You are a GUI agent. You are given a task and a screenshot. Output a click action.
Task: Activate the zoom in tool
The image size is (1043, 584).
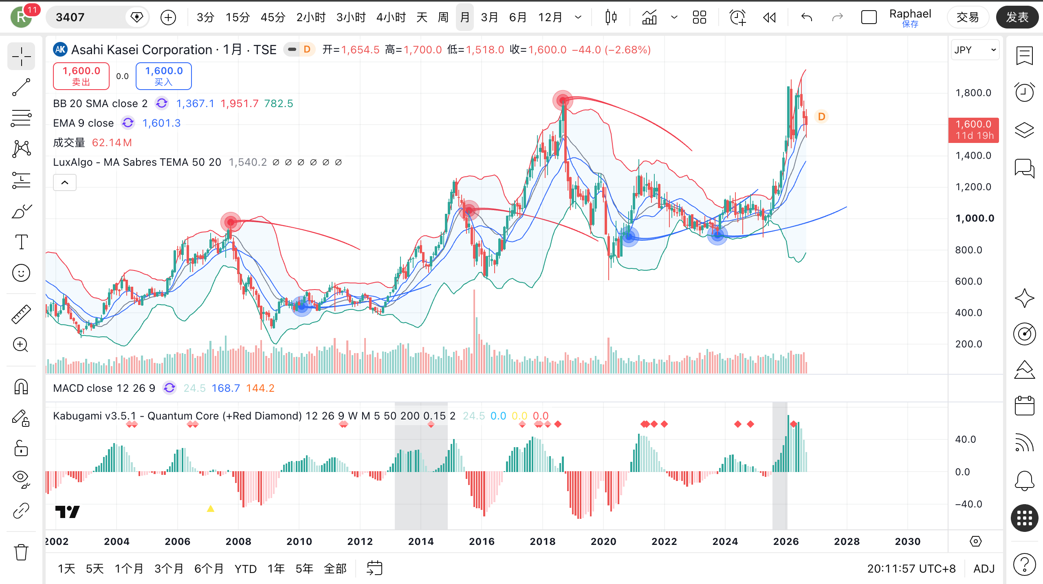pyautogui.click(x=21, y=345)
